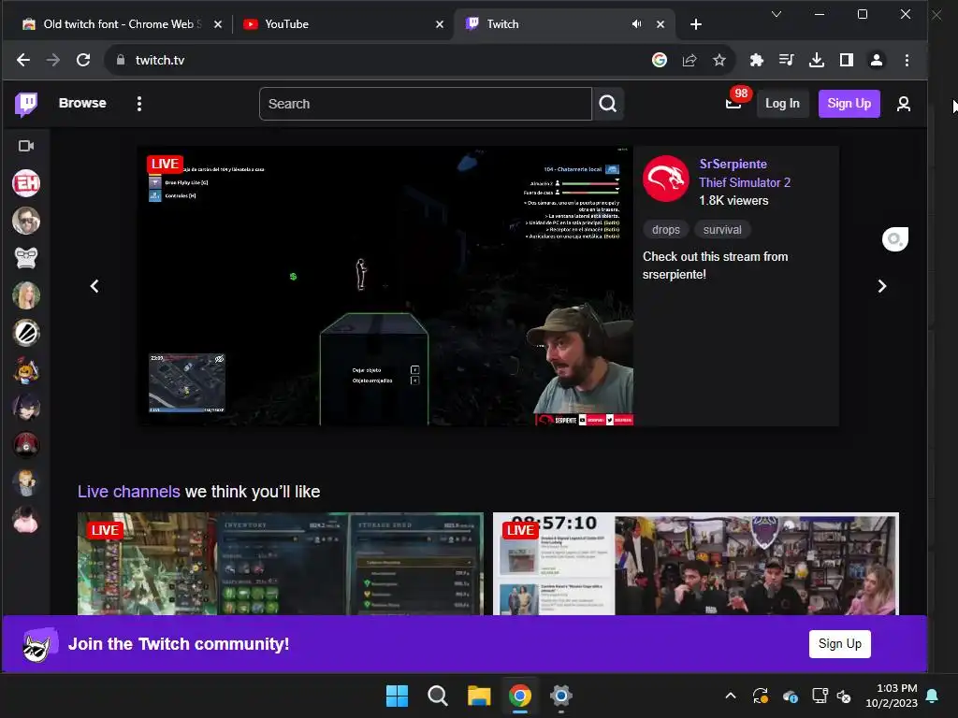Reload the twitch.tv page
This screenshot has height=718, width=958.
(83, 60)
